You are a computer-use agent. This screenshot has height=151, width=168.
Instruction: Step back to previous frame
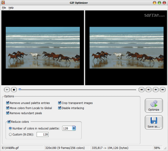pyautogui.click(x=149, y=90)
